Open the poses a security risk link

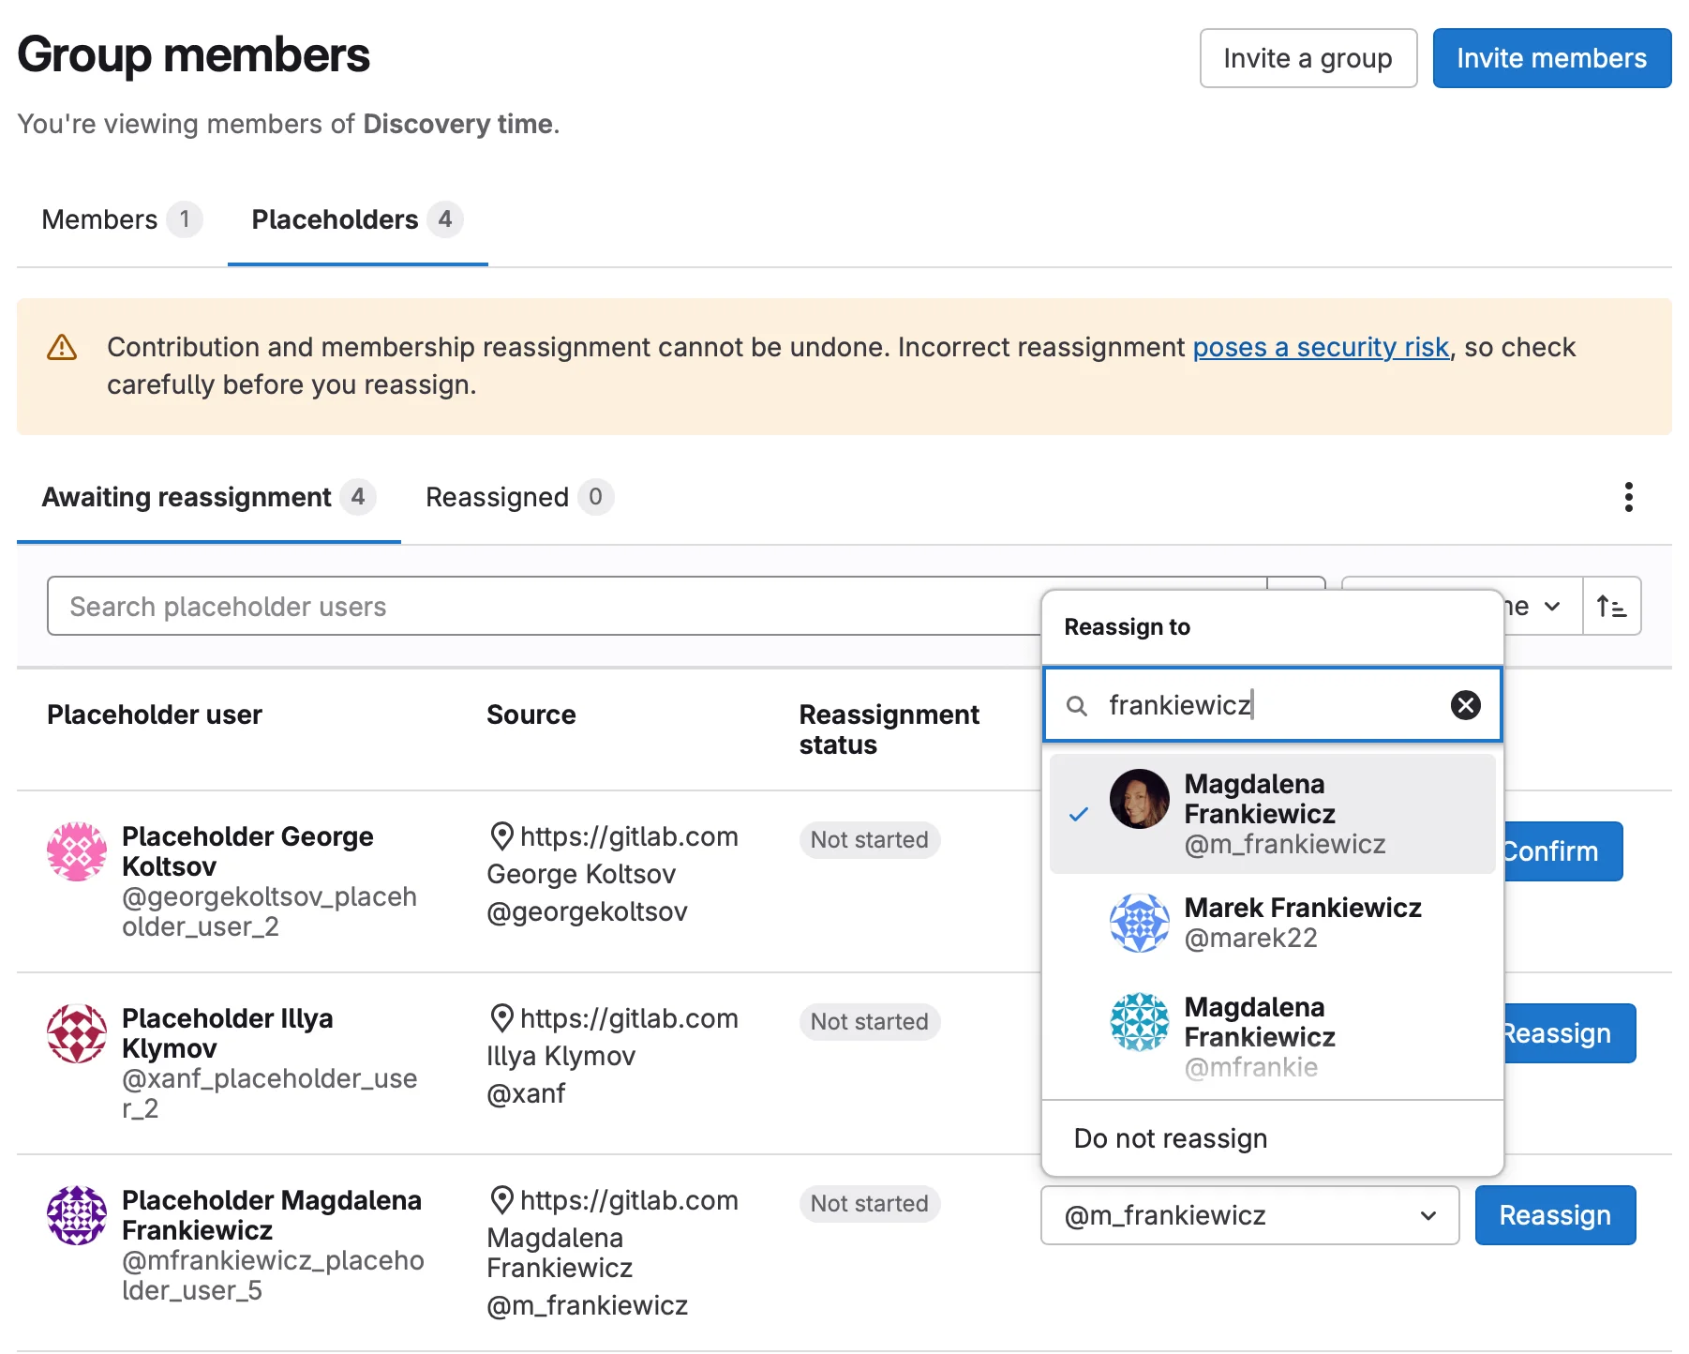pyautogui.click(x=1320, y=347)
